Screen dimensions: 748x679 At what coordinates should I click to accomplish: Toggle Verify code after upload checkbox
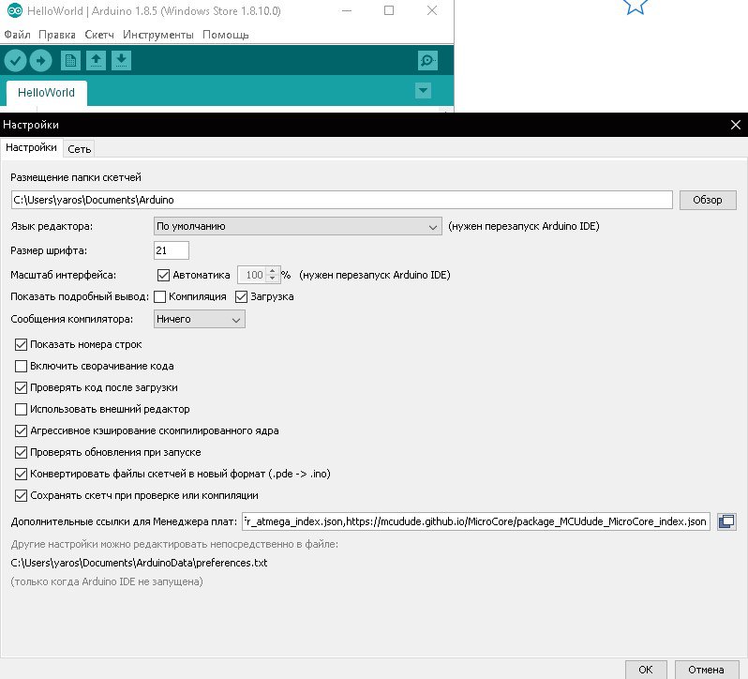(x=21, y=387)
